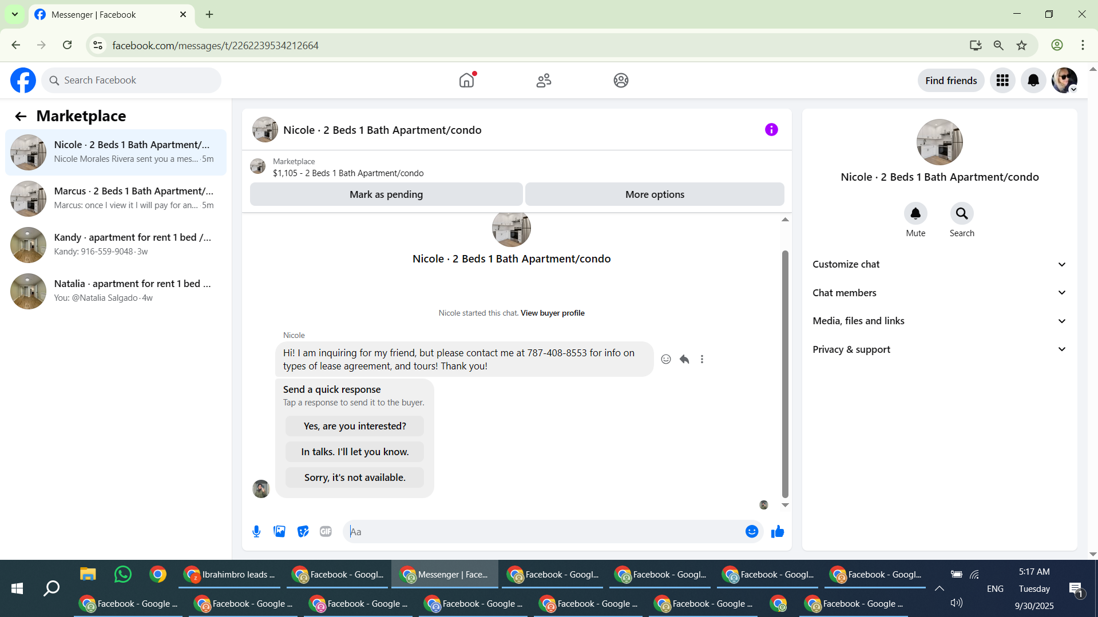1098x617 pixels.
Task: Expand the Chat members section
Action: [940, 293]
